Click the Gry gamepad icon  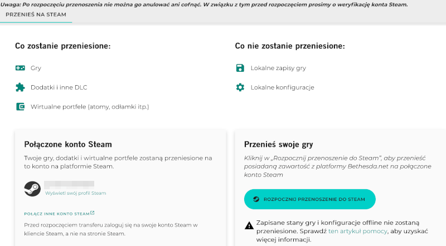pyautogui.click(x=20, y=68)
